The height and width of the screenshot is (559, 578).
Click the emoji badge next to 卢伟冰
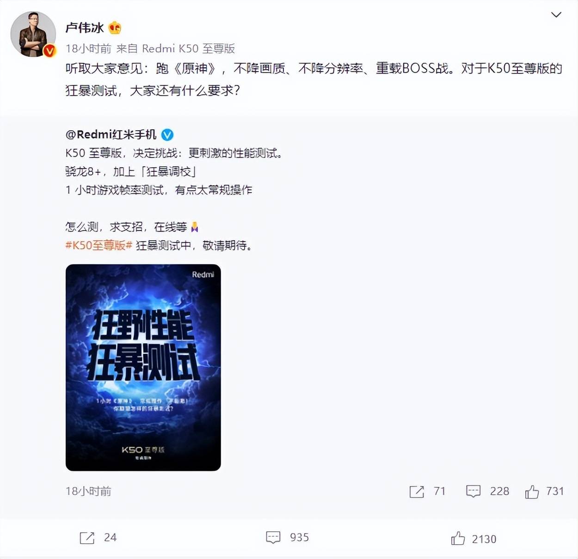tap(115, 28)
